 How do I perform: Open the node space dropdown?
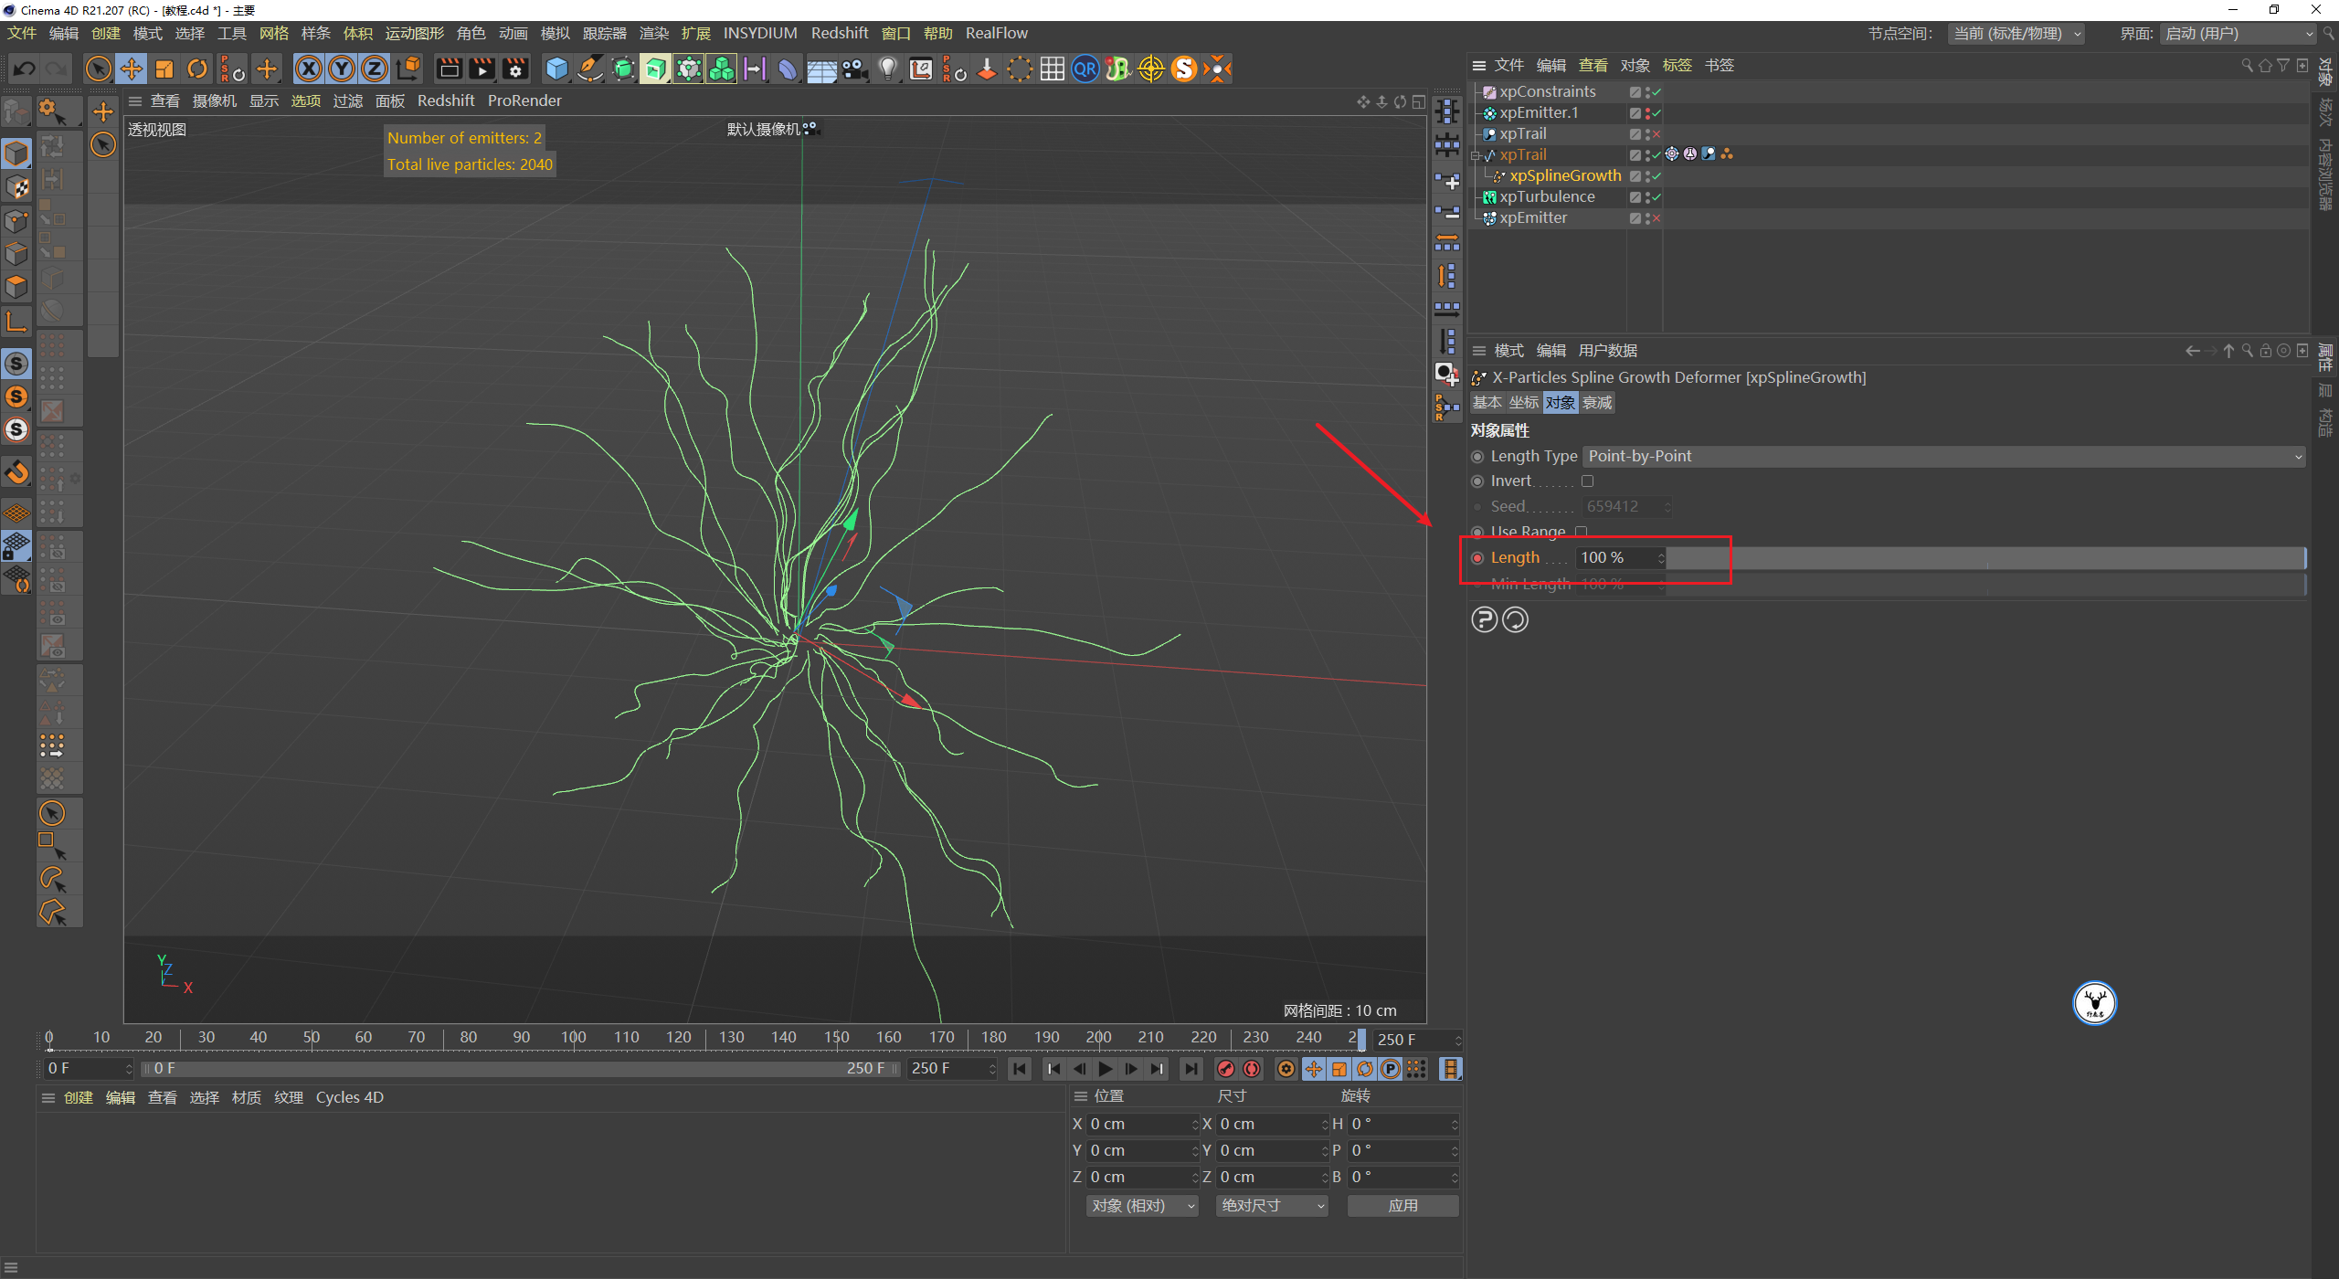(x=2016, y=33)
